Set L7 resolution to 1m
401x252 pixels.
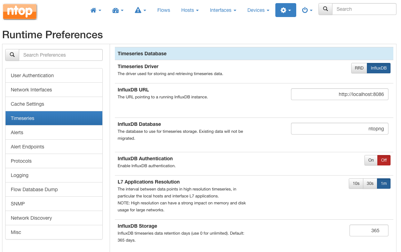tap(384, 184)
